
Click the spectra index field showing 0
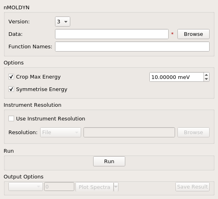(59, 187)
